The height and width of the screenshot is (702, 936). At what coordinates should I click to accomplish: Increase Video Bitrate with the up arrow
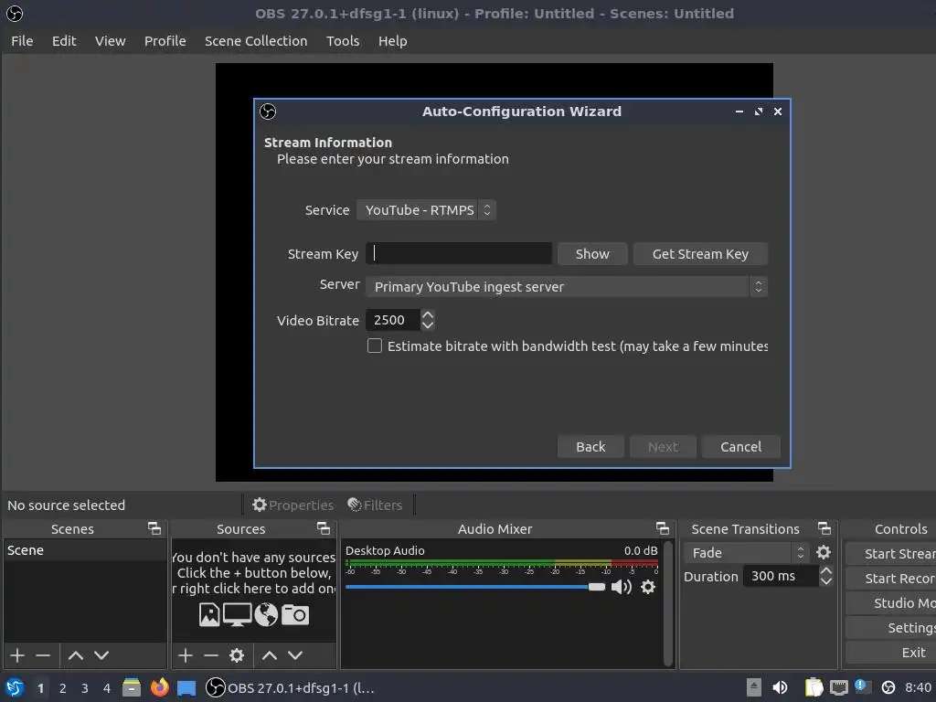tap(428, 314)
